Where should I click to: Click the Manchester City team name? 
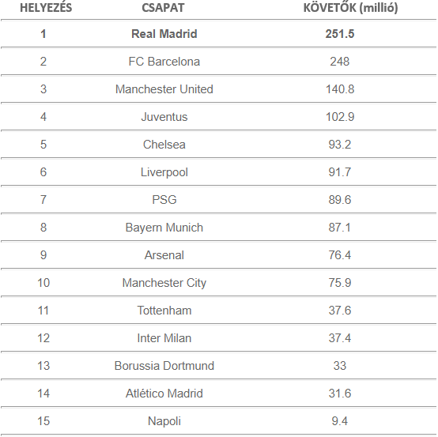(164, 283)
